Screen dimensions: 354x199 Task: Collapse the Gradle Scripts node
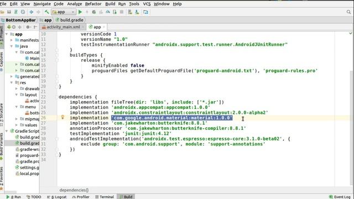click(x=7, y=131)
